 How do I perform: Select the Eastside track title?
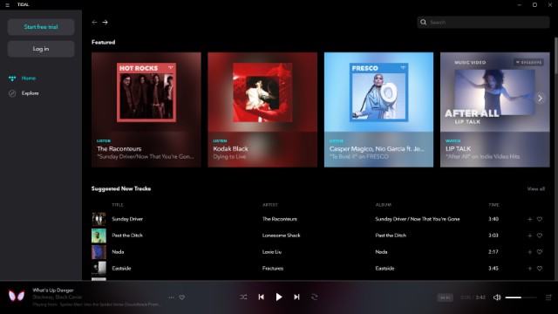pyautogui.click(x=121, y=268)
